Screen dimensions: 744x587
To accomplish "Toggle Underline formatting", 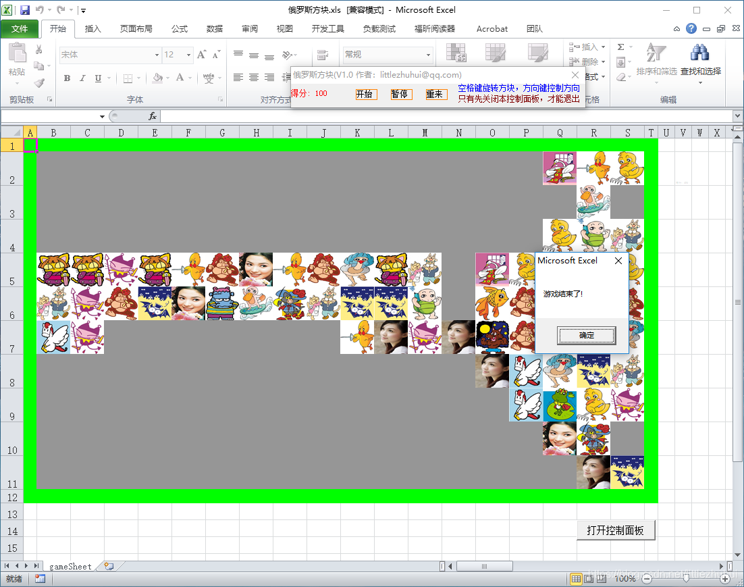I will (x=98, y=78).
